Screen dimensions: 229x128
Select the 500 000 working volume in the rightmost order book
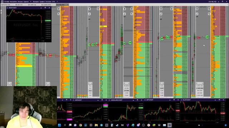200,91
